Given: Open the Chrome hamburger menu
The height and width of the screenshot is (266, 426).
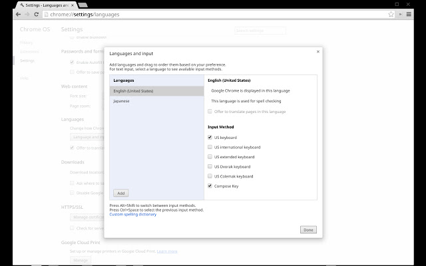Looking at the screenshot, I should coord(408,14).
